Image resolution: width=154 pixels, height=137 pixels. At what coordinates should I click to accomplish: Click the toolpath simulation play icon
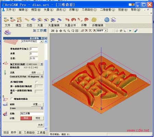(x=130, y=31)
